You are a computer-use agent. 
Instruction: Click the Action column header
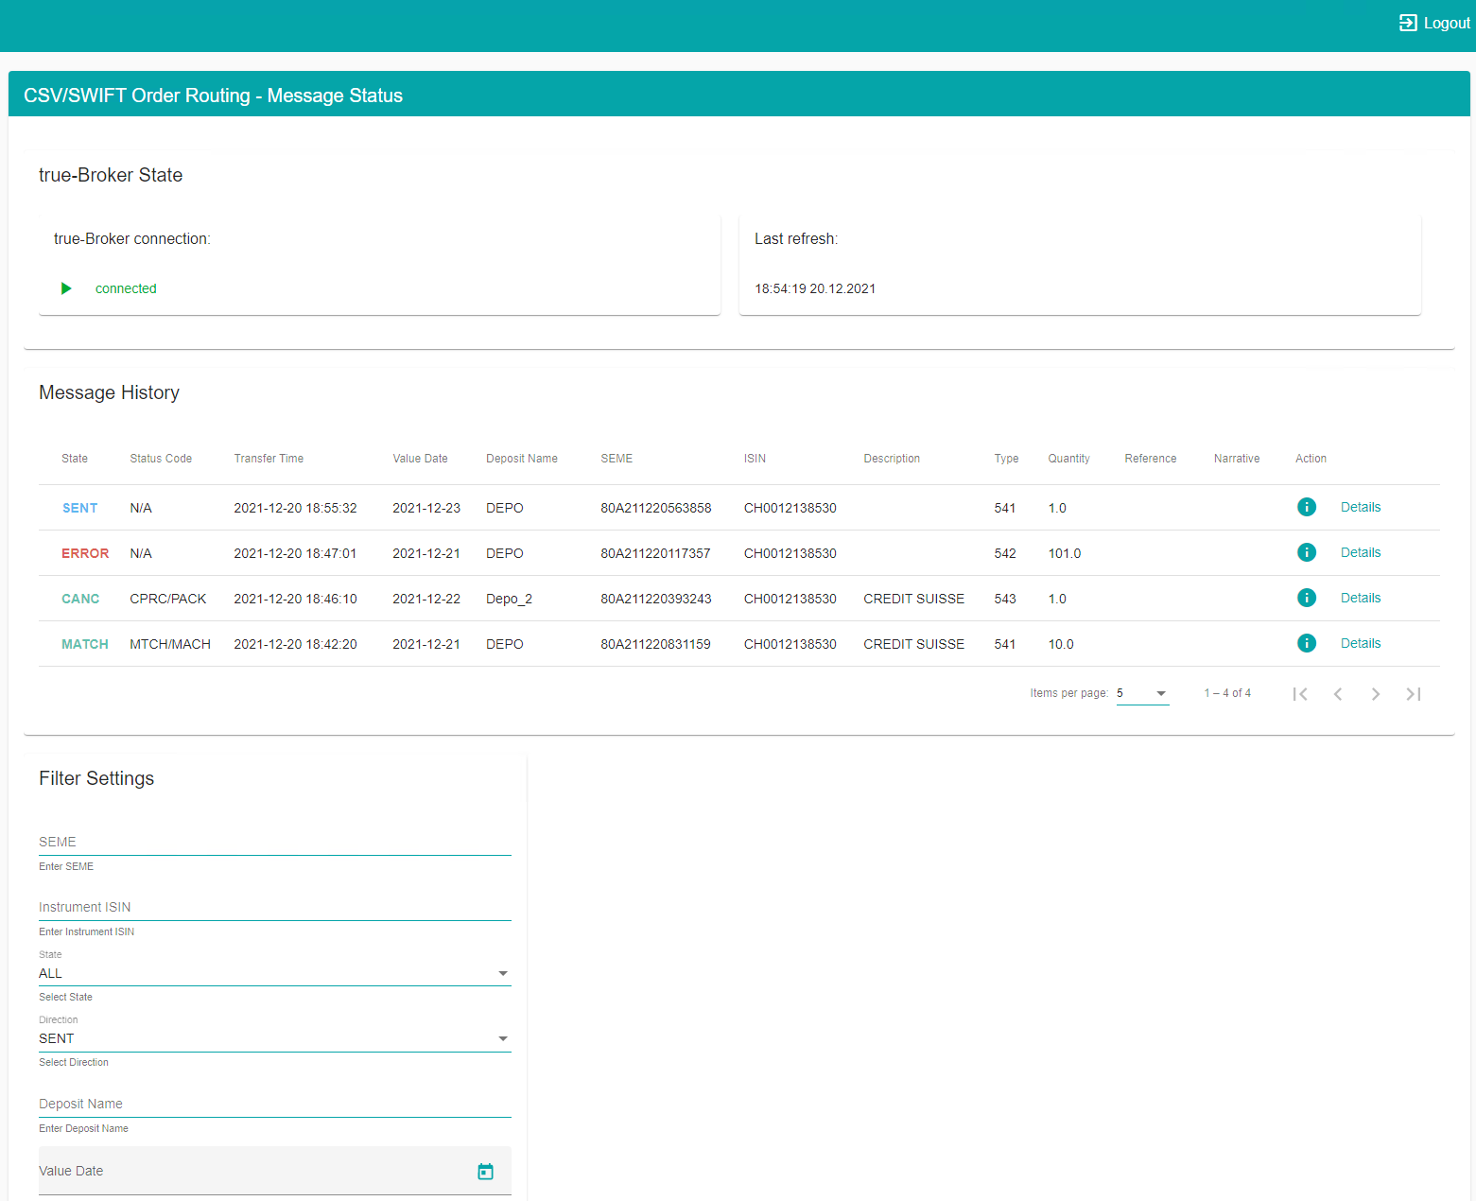coord(1311,459)
